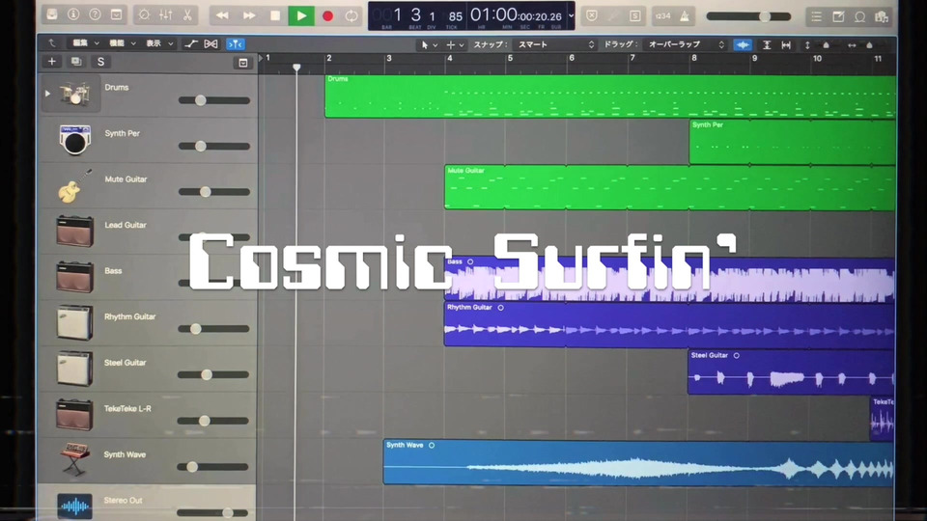Select the green Mute Guitar region
This screenshot has width=927, height=521.
tap(670, 188)
